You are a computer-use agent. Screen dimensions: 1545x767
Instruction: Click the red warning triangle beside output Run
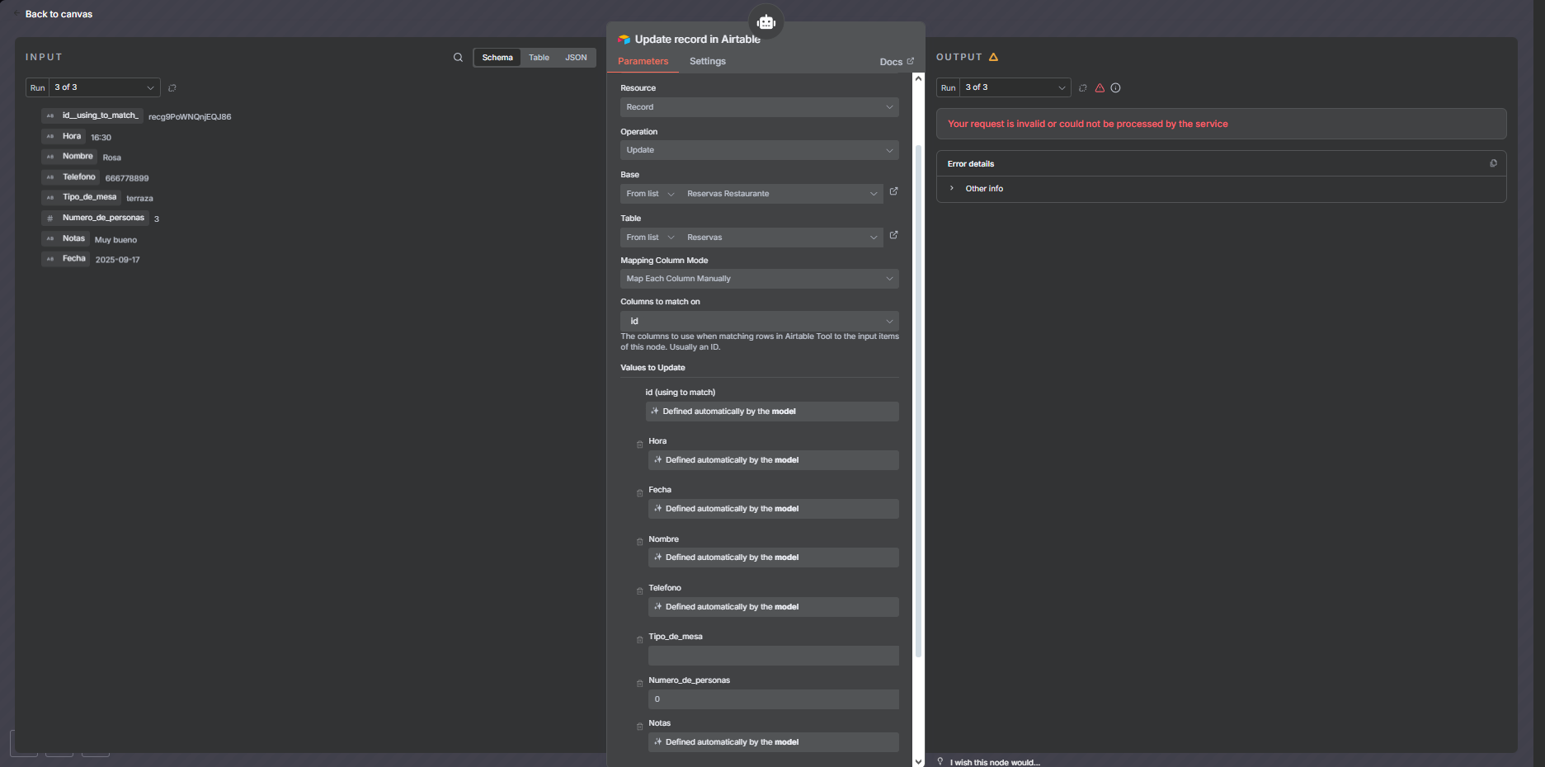click(x=1100, y=88)
